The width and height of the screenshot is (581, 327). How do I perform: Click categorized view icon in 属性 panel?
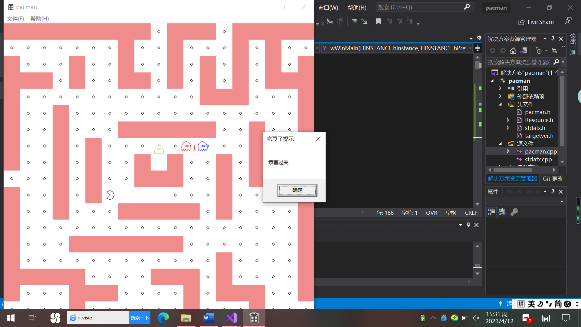tap(491, 212)
